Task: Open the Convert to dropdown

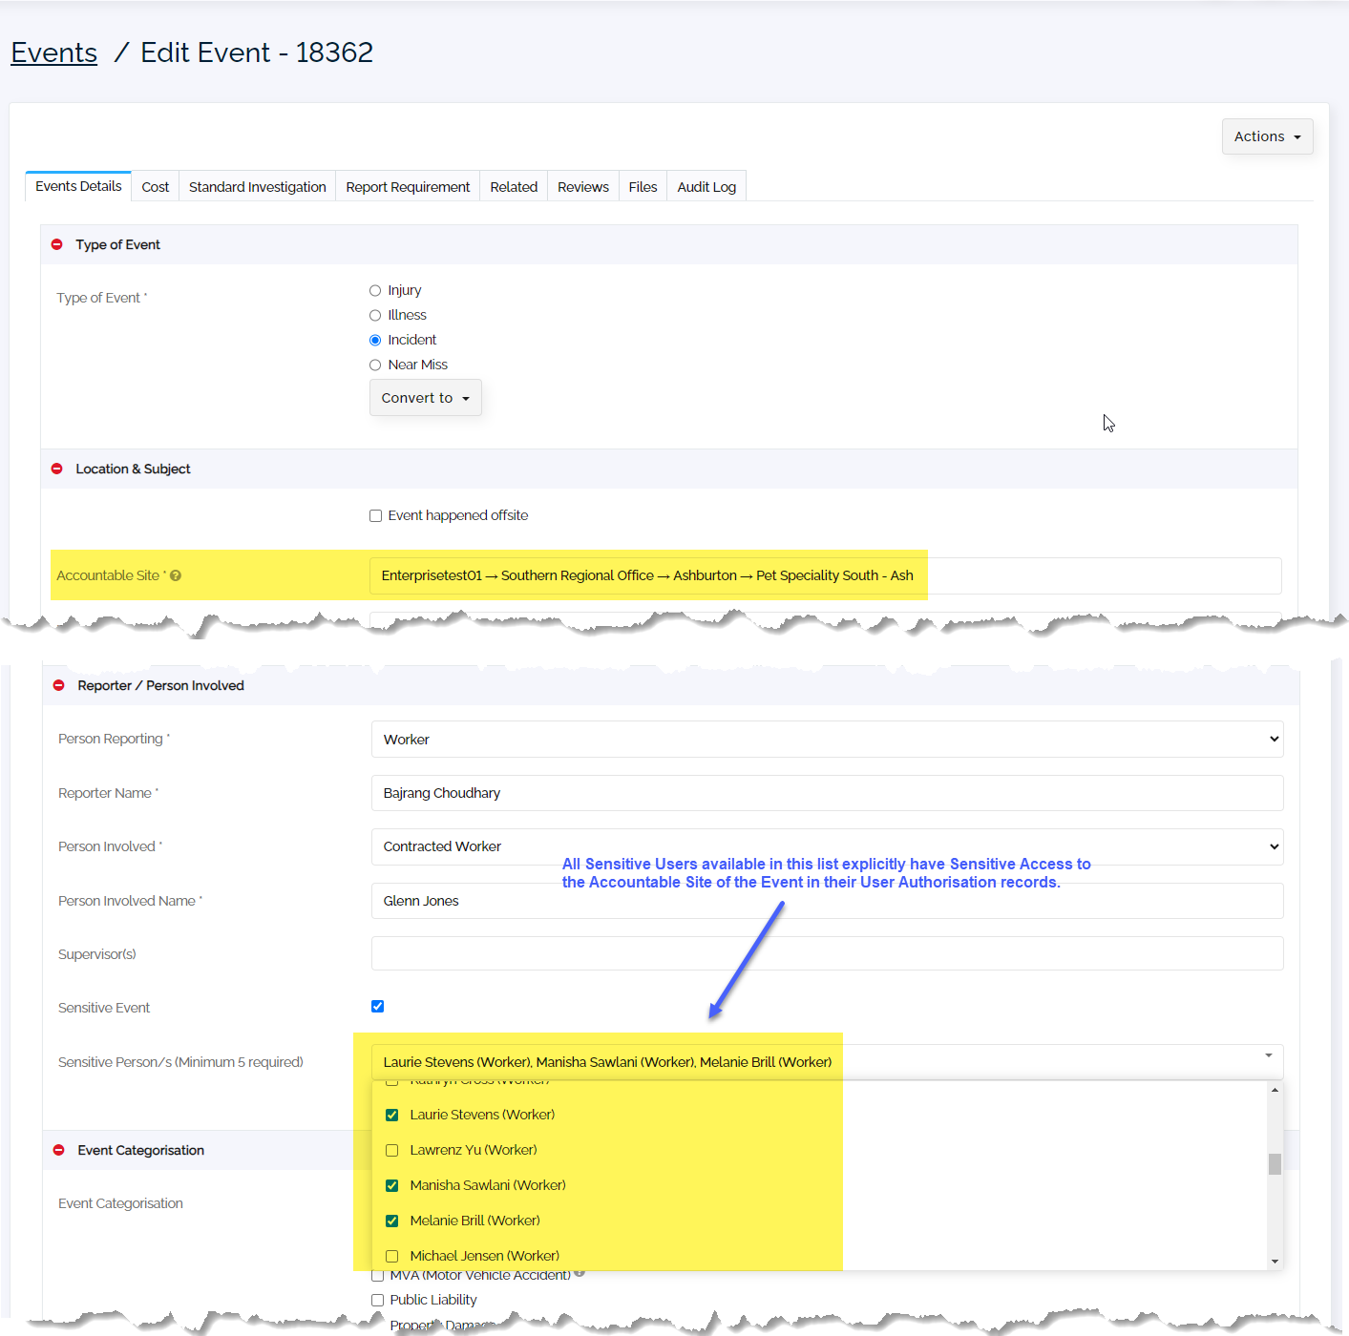Action: pos(426,398)
